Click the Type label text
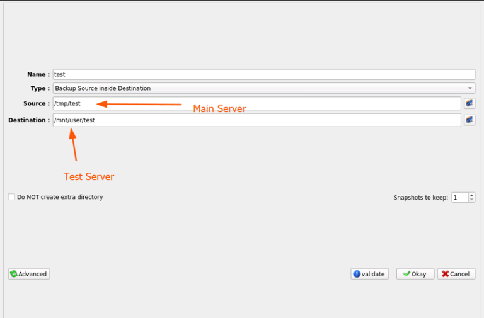Viewport: 484px width, 318px height. tap(40, 88)
